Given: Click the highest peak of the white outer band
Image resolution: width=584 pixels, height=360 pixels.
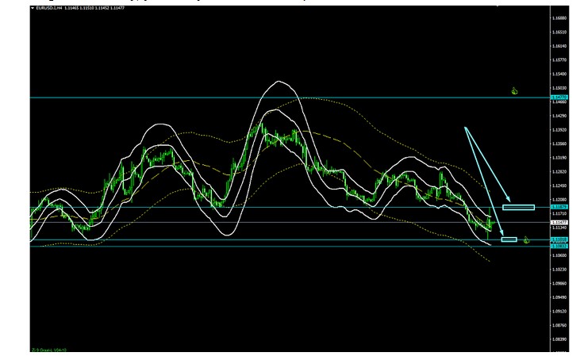Looking at the screenshot, I should pyautogui.click(x=278, y=82).
